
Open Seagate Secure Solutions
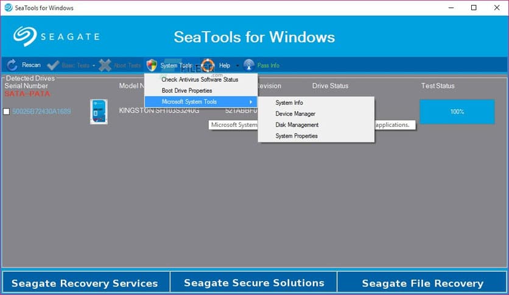point(253,282)
